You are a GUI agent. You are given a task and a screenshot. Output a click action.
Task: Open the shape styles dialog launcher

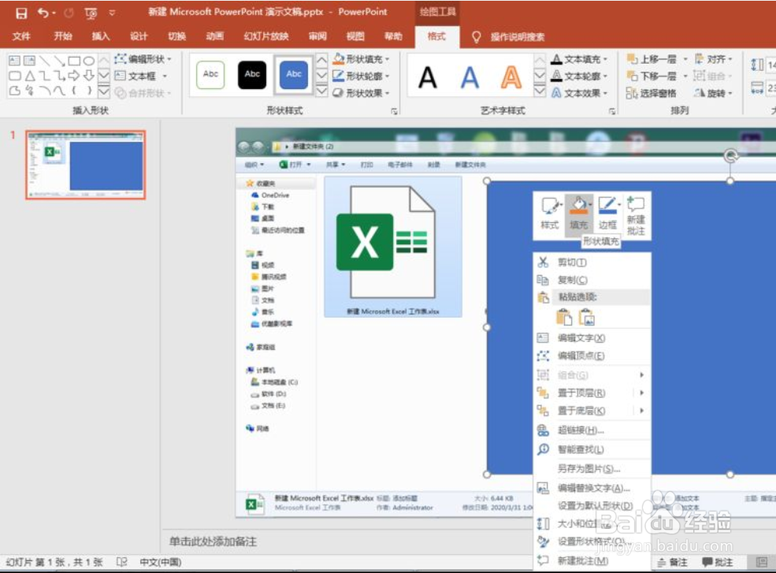(395, 111)
